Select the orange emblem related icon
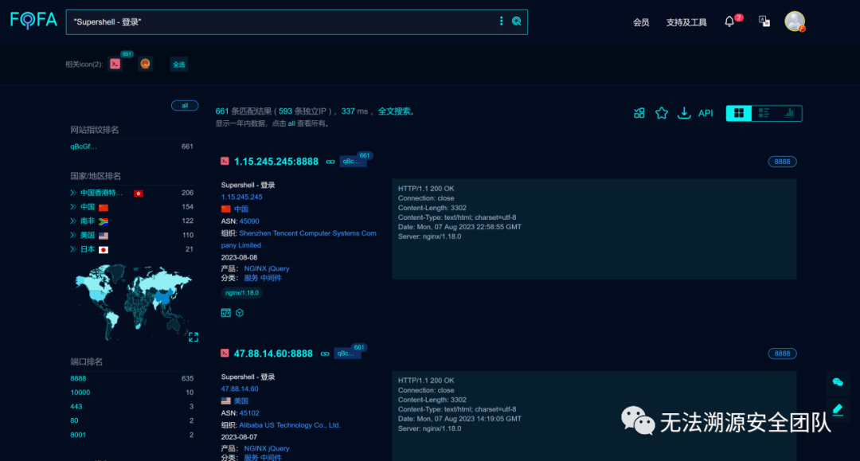 145,64
